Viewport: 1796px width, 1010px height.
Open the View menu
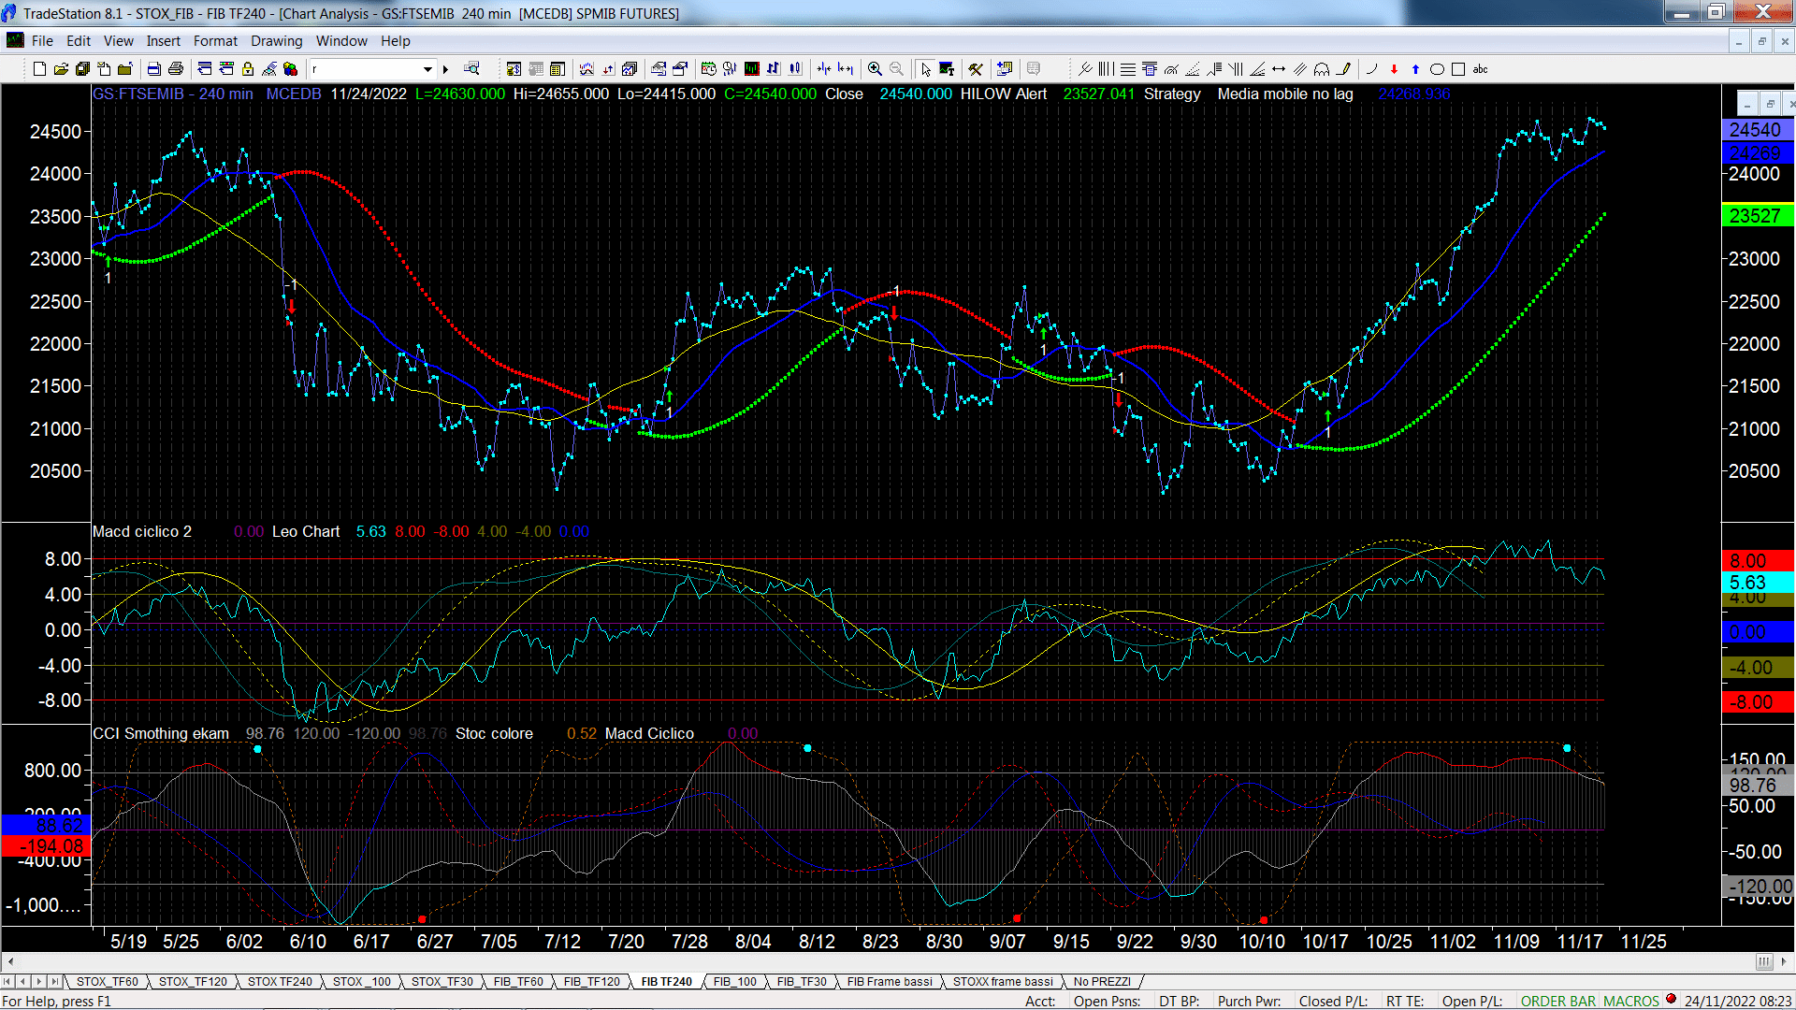click(118, 41)
